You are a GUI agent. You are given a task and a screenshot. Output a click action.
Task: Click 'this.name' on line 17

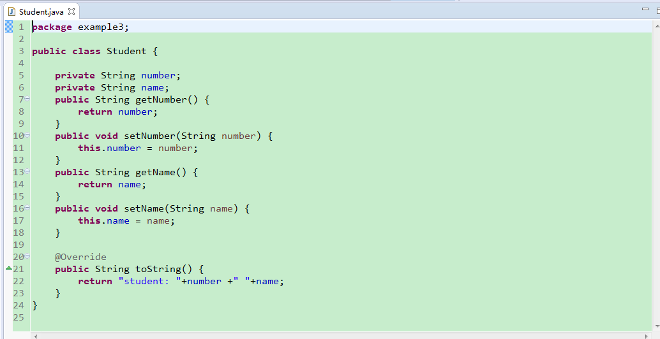(104, 221)
